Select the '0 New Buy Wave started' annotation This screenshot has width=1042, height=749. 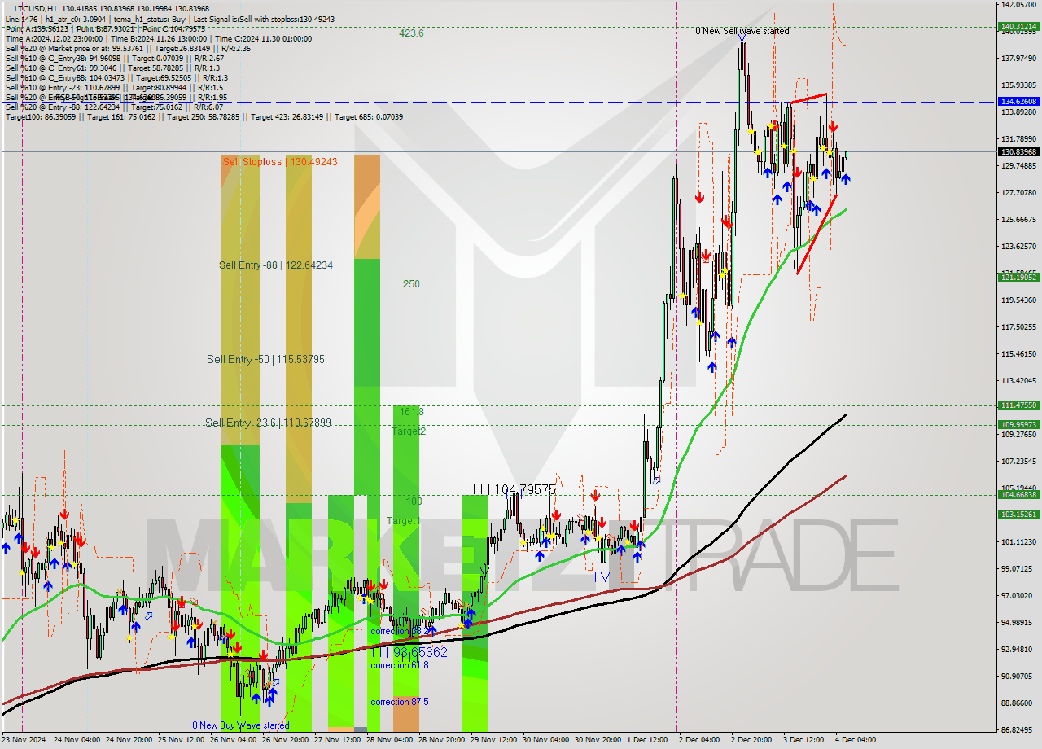[241, 725]
